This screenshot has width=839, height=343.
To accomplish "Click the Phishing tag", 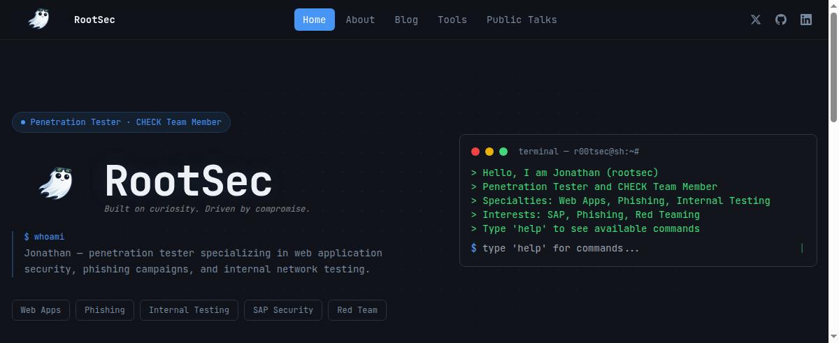I will tap(105, 310).
